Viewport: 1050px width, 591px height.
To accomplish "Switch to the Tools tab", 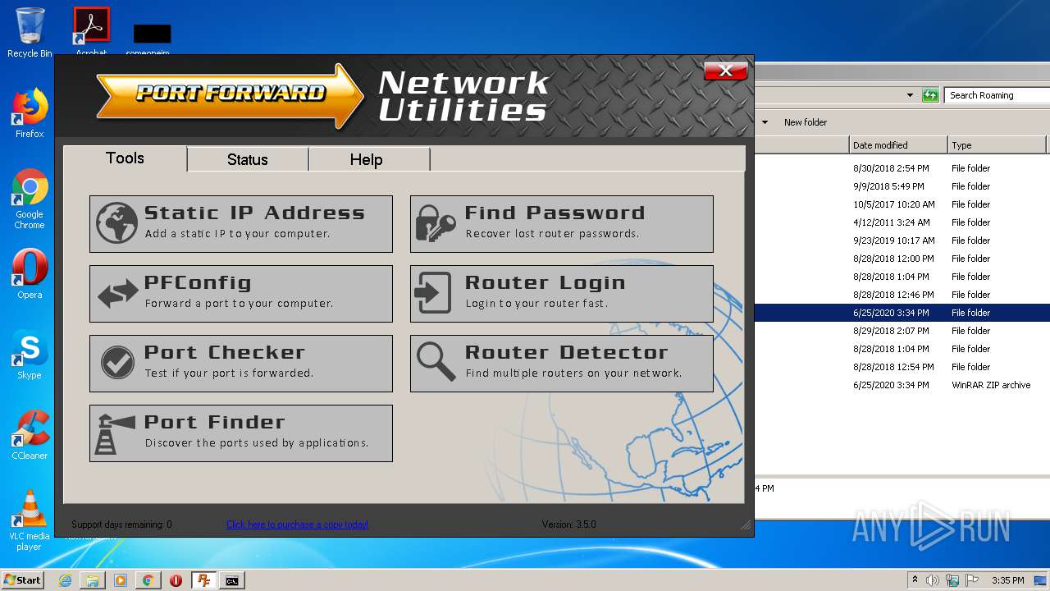I will 125,158.
